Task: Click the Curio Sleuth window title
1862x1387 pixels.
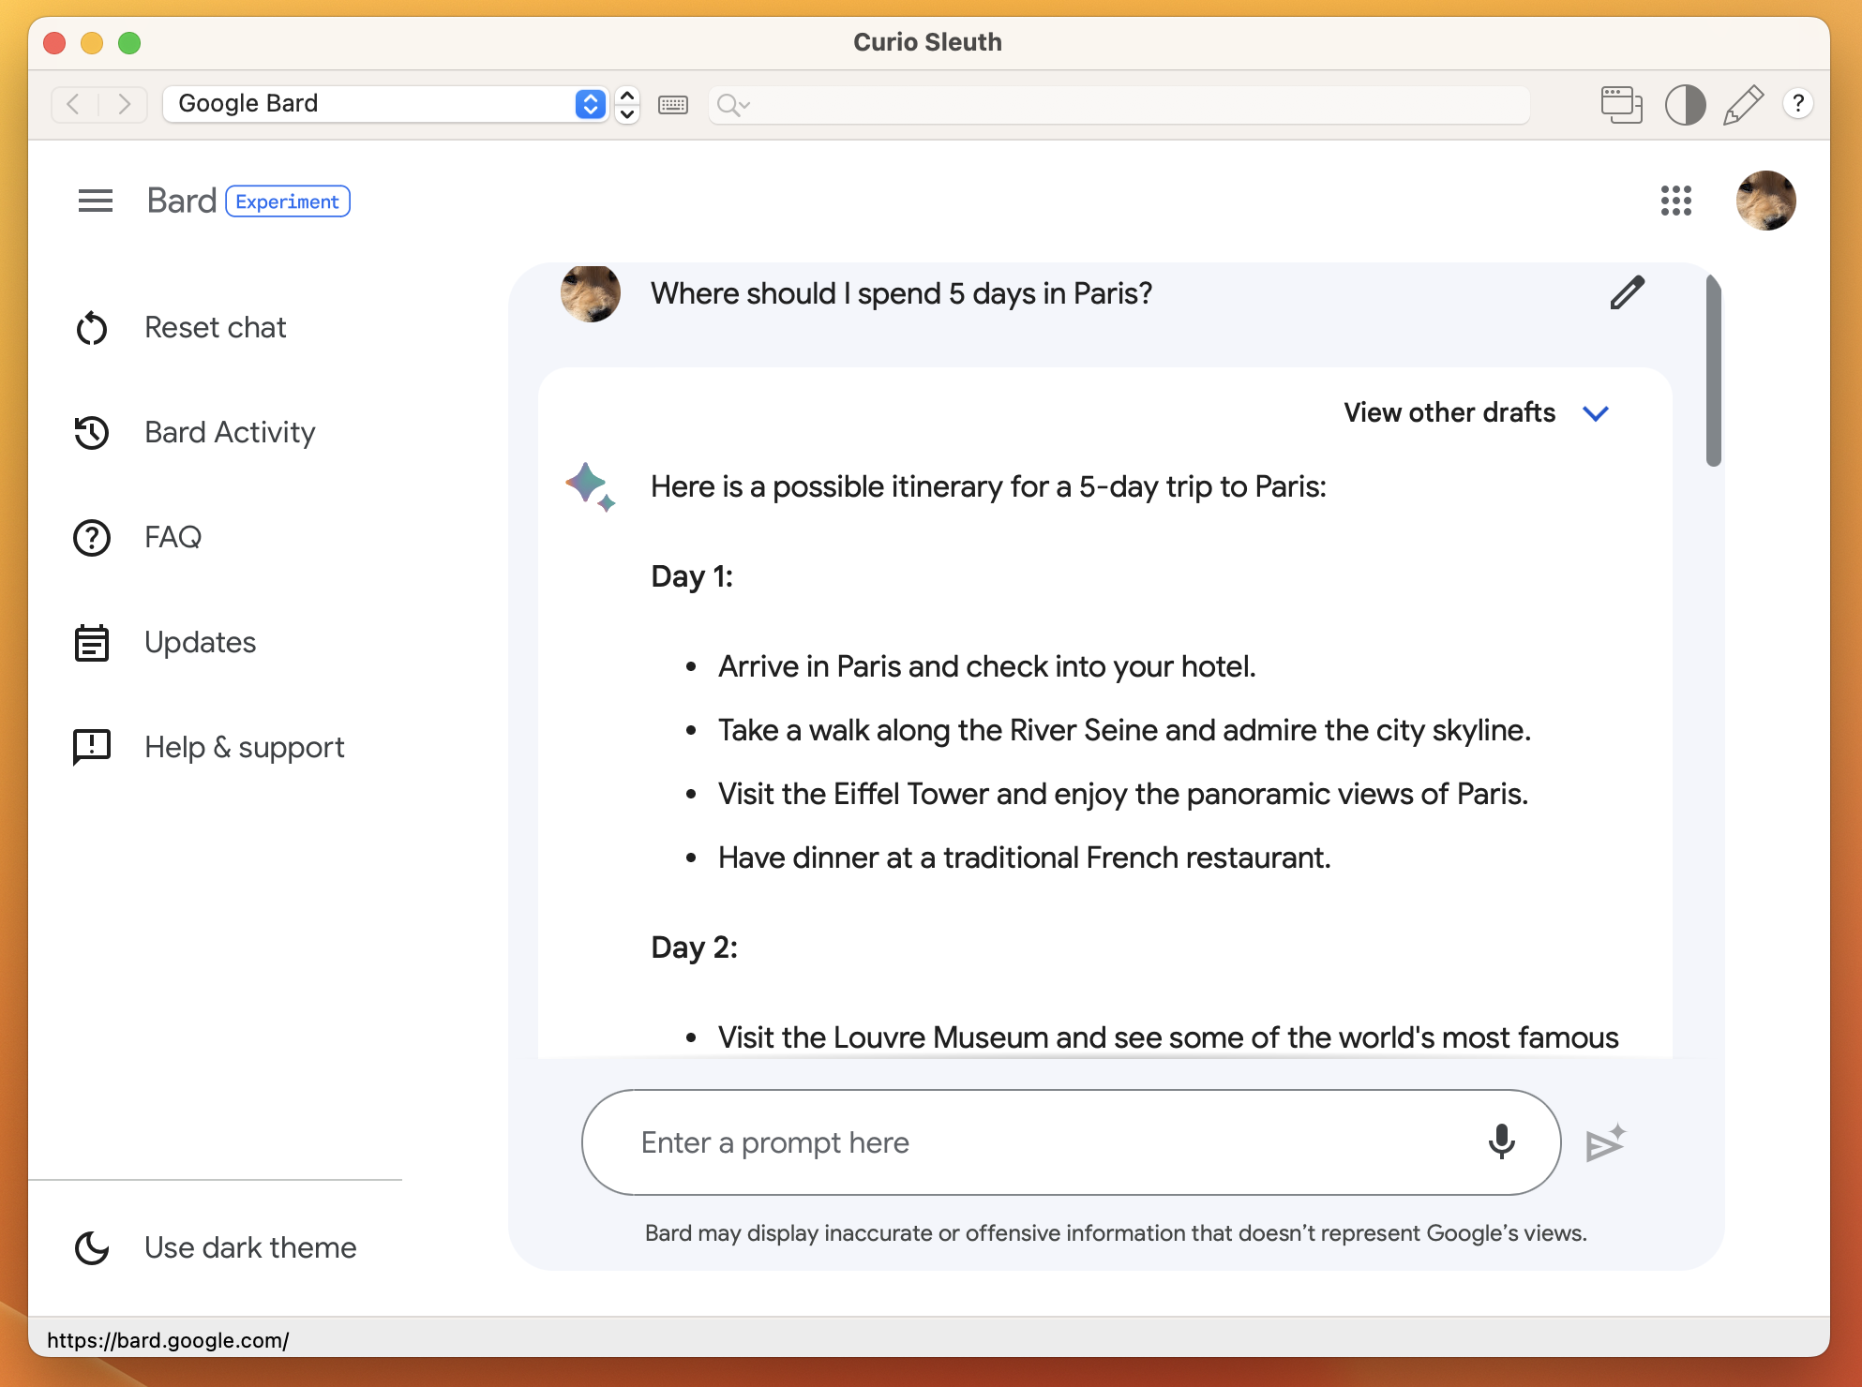Action: (928, 42)
